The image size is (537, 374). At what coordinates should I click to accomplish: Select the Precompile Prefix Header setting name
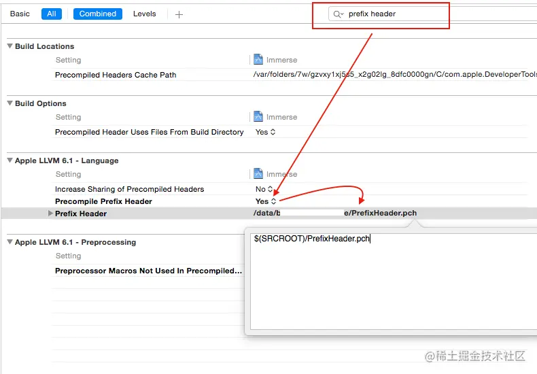(103, 201)
